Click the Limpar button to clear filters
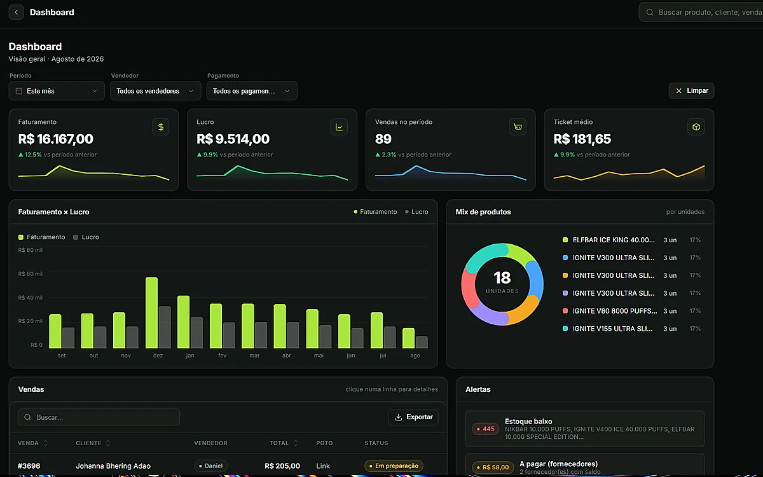763x477 pixels. (x=691, y=91)
